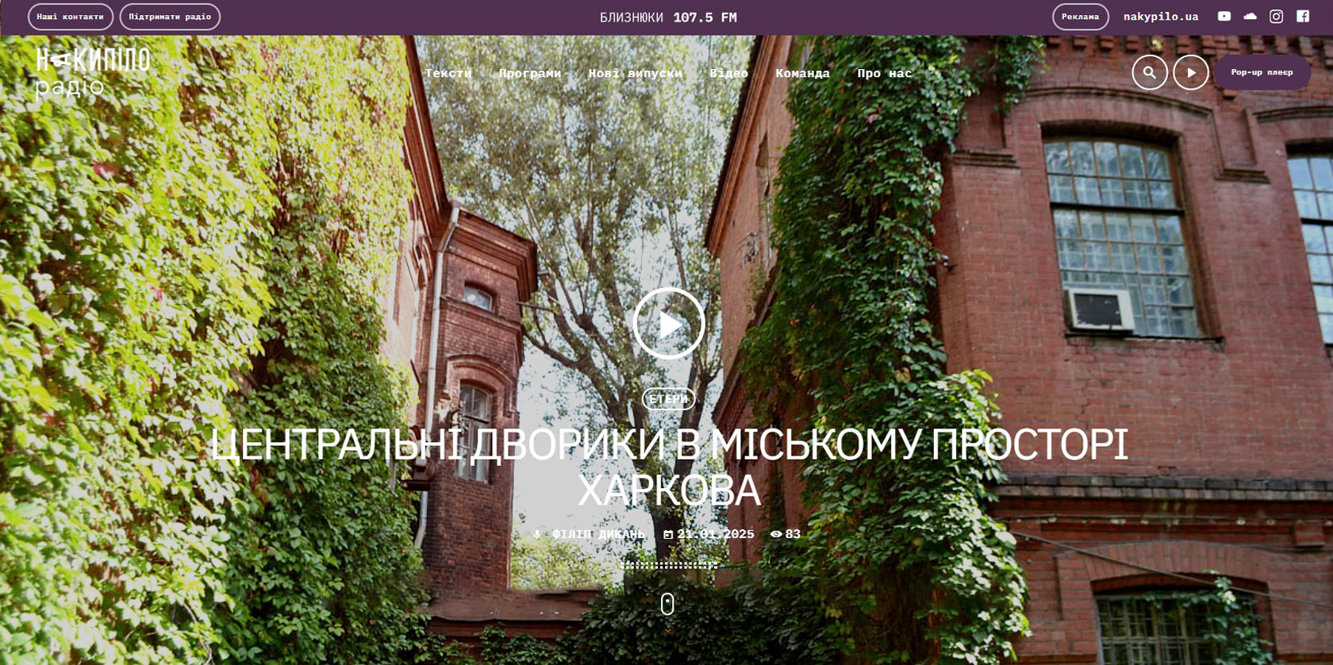
Task: Click the search magnifier icon
Action: (1150, 72)
